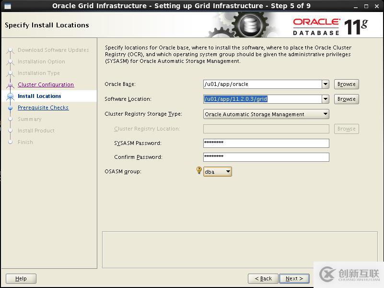Go to Cluster Configuration step
Viewport: 384px width, 288px height.
[x=46, y=84]
